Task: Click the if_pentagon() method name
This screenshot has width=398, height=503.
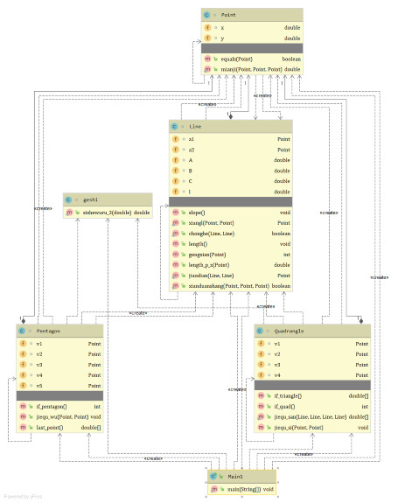Action: pyautogui.click(x=52, y=407)
